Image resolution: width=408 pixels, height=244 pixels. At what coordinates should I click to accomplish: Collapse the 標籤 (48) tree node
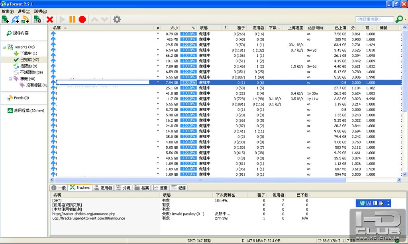(10, 79)
